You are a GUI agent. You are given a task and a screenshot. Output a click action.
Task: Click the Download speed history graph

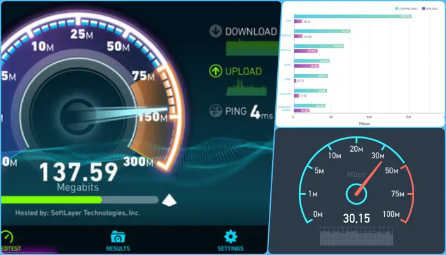[x=252, y=47]
